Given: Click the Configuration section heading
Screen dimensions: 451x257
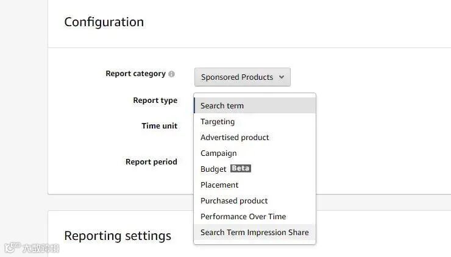Looking at the screenshot, I should coord(104,22).
